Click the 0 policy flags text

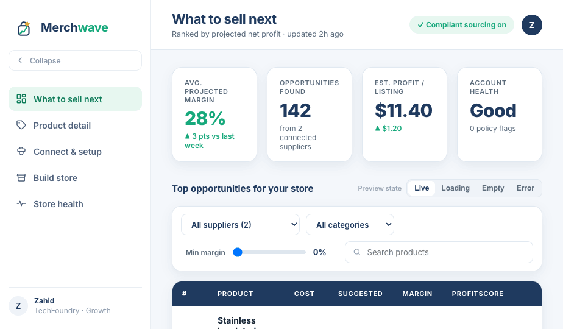(x=492, y=128)
